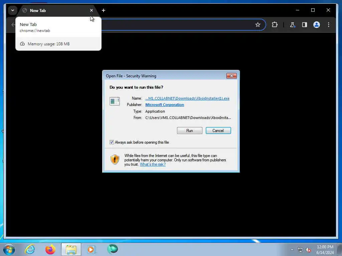
Task: Click the From path C:\Users\VM1.COLLABNET text
Action: 188,118
